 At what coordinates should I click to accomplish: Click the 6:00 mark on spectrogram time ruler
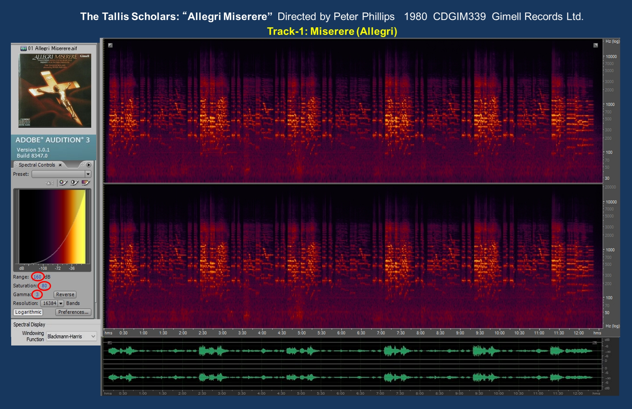[x=341, y=333]
